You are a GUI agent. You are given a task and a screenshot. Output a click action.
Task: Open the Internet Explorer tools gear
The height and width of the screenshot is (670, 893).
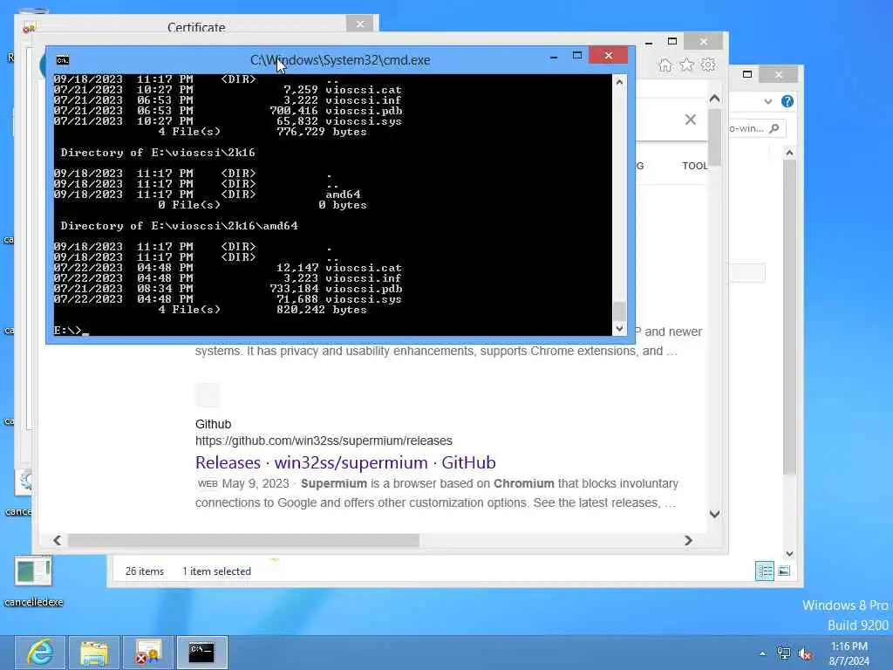(708, 65)
